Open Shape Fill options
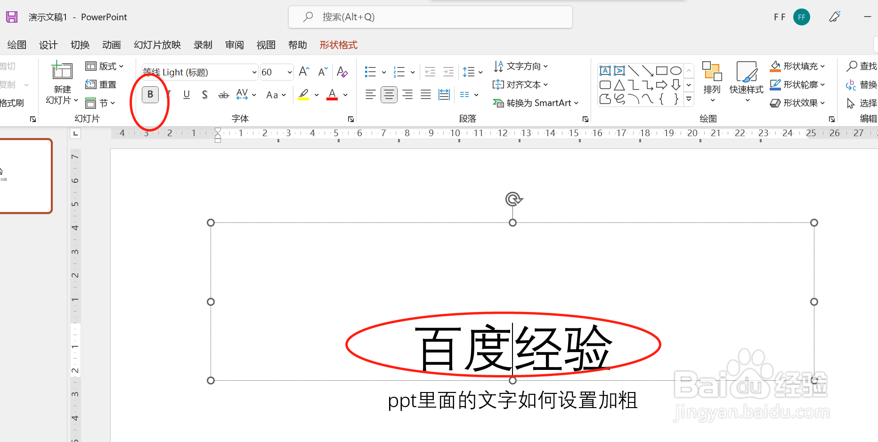The image size is (878, 442). click(797, 66)
